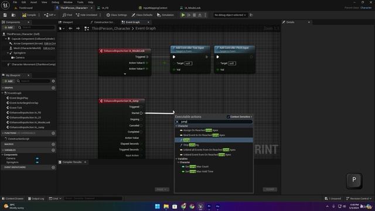Image resolution: width=375 pixels, height=211 pixels.
Task: Add event dispatcher via plus icon
Action: 53,168
